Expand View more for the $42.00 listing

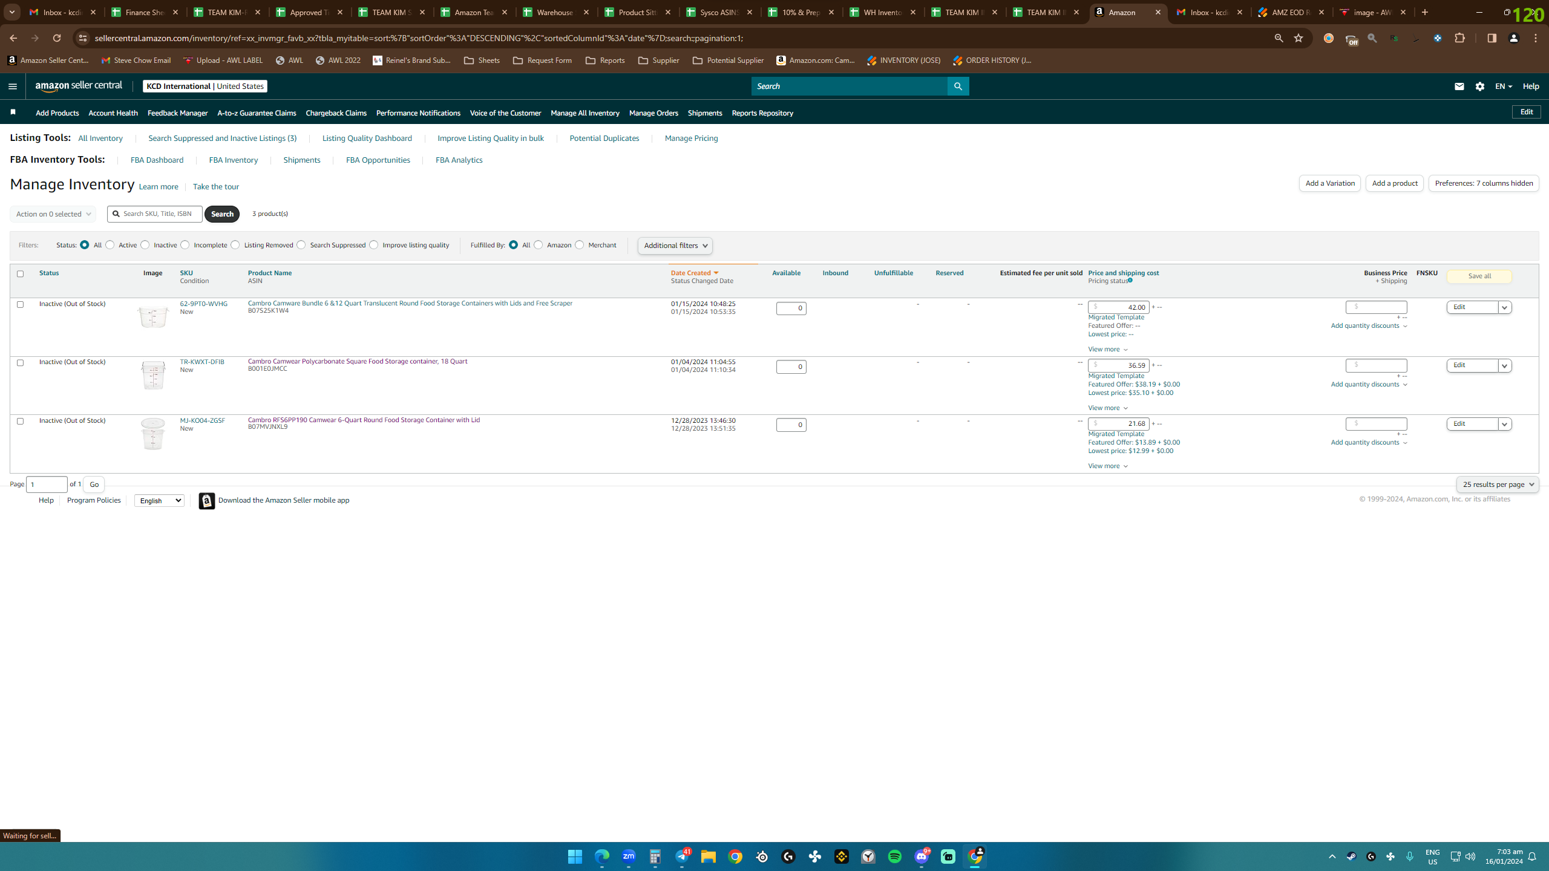pyautogui.click(x=1108, y=349)
